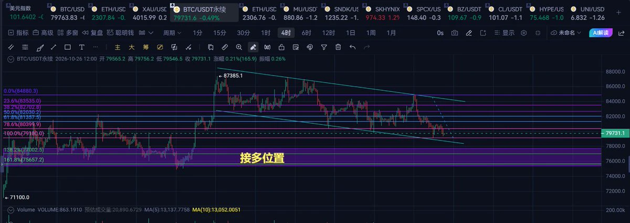Open chart settings hexagon icon

[523, 33]
